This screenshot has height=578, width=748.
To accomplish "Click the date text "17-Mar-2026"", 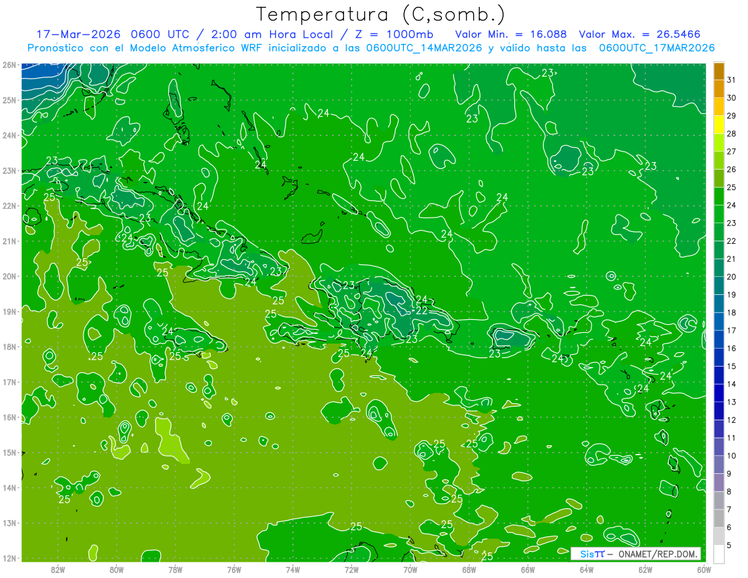I will click(x=77, y=34).
